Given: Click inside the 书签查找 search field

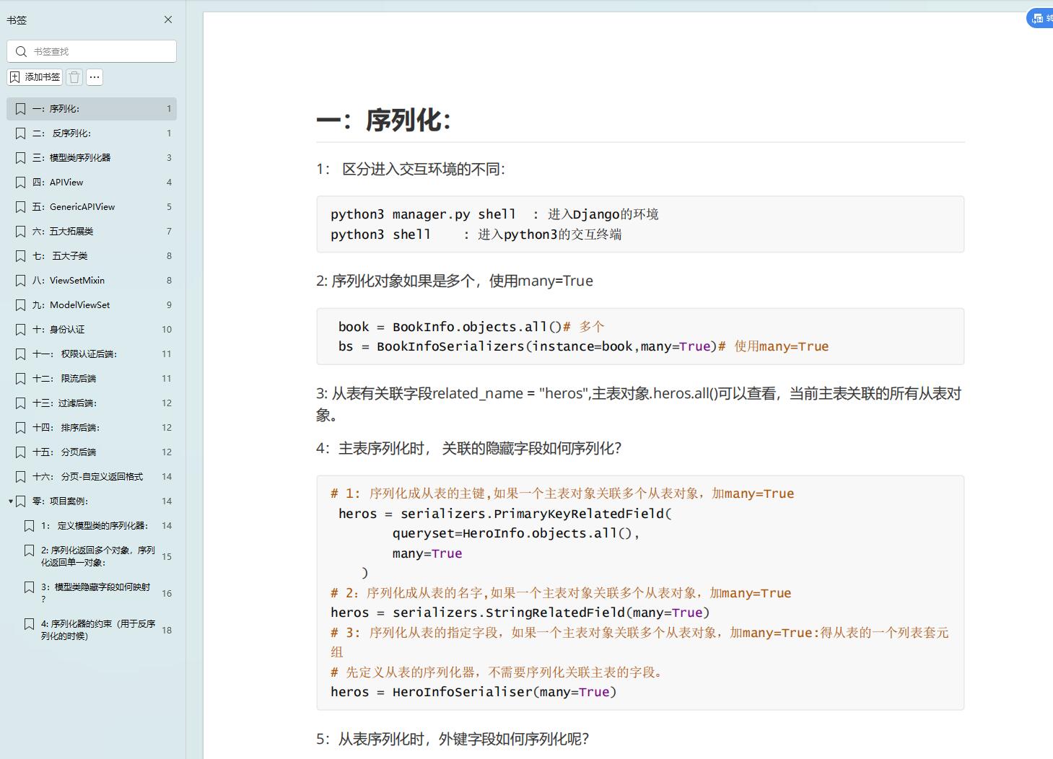Looking at the screenshot, I should point(94,51).
